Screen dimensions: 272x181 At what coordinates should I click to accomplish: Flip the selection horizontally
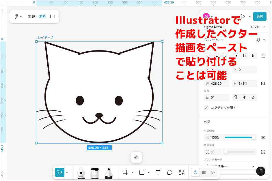tap(245, 97)
